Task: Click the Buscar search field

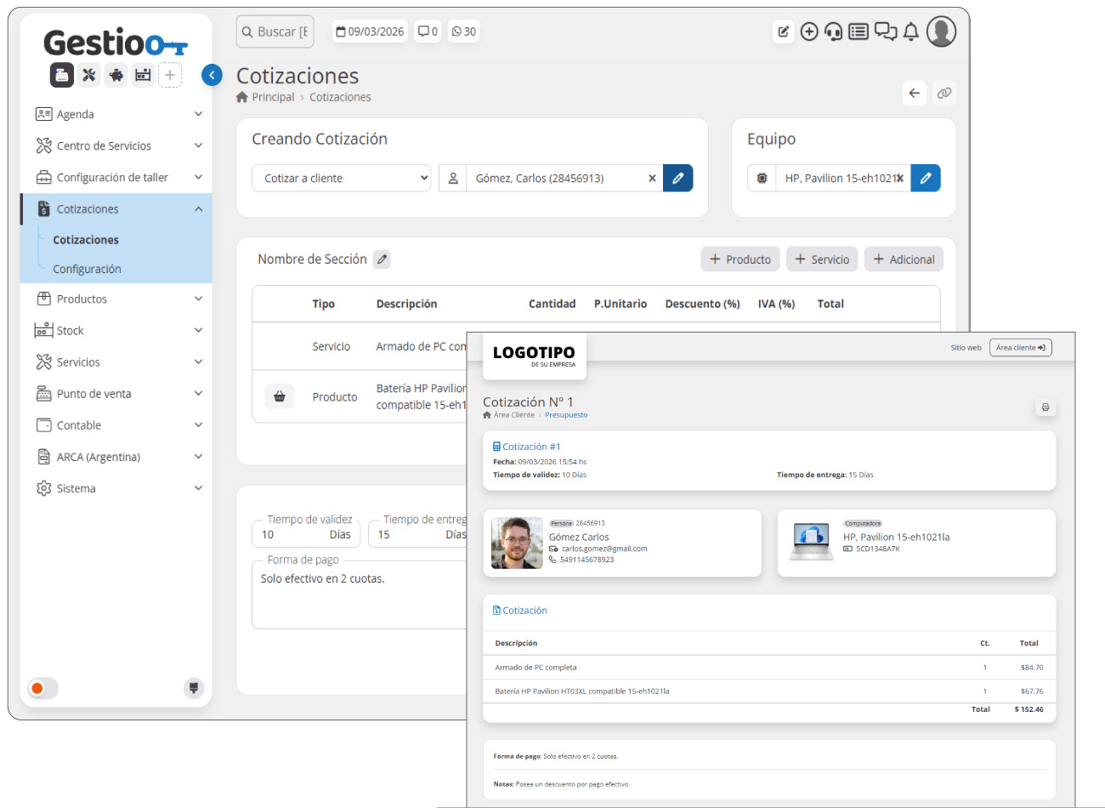Action: (275, 31)
